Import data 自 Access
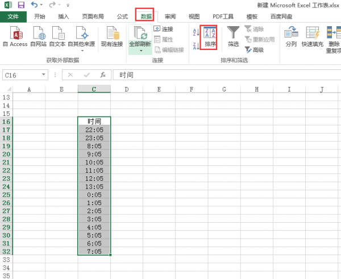This screenshot has width=341, height=279. tap(15, 36)
